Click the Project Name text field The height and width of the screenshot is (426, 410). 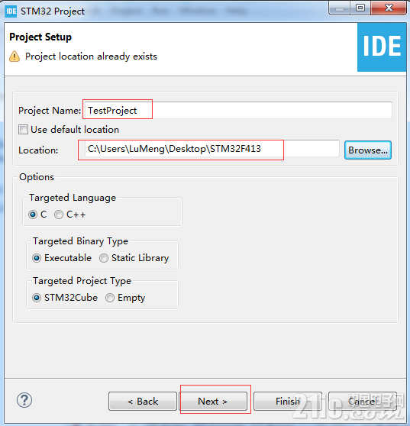(x=238, y=110)
